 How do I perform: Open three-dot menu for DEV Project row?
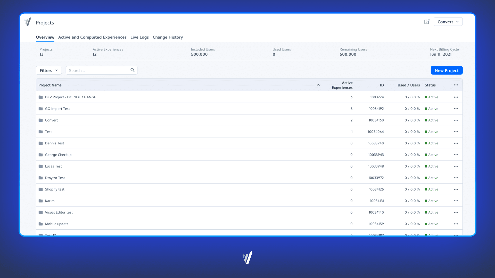(456, 97)
